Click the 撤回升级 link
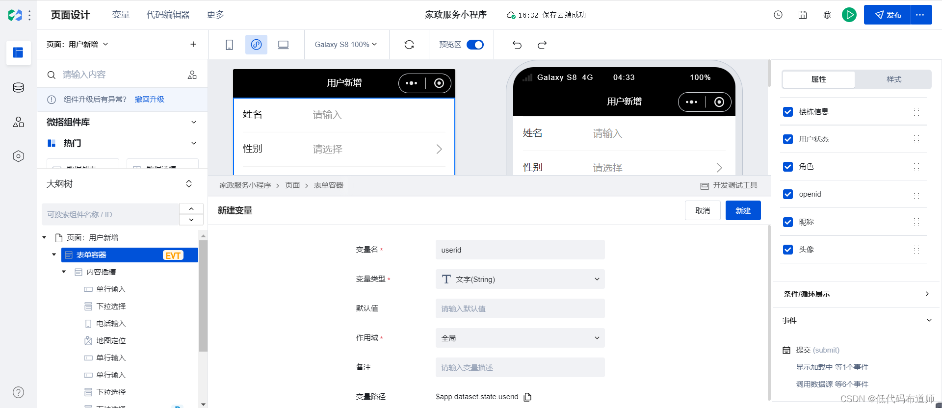The width and height of the screenshot is (942, 408). coord(150,99)
